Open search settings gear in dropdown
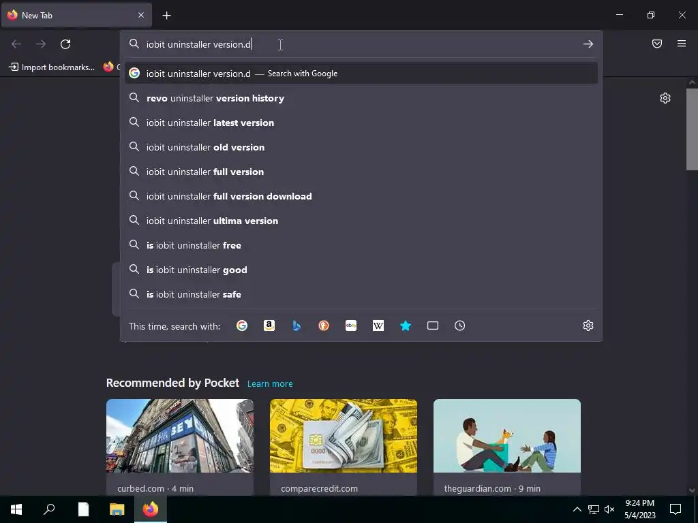Image resolution: width=698 pixels, height=523 pixels. [x=588, y=326]
